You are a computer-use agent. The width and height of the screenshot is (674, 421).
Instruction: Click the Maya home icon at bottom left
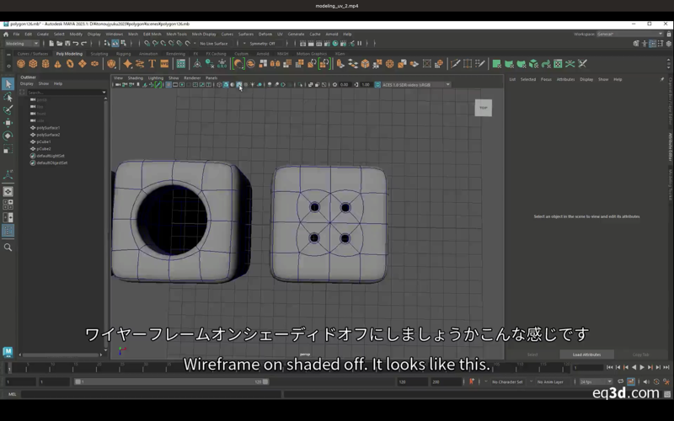coord(8,352)
